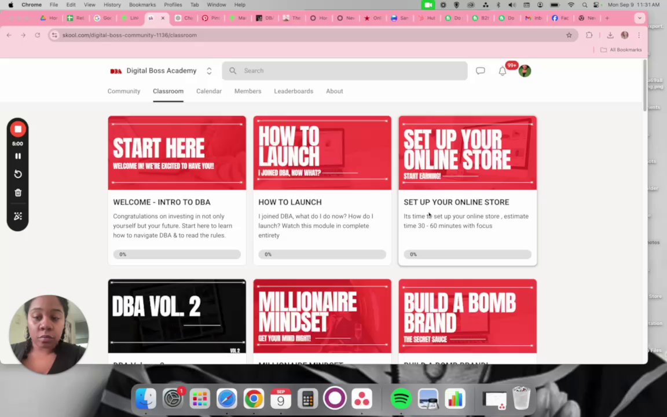The height and width of the screenshot is (417, 667).
Task: Pause the recording
Action: click(x=18, y=156)
